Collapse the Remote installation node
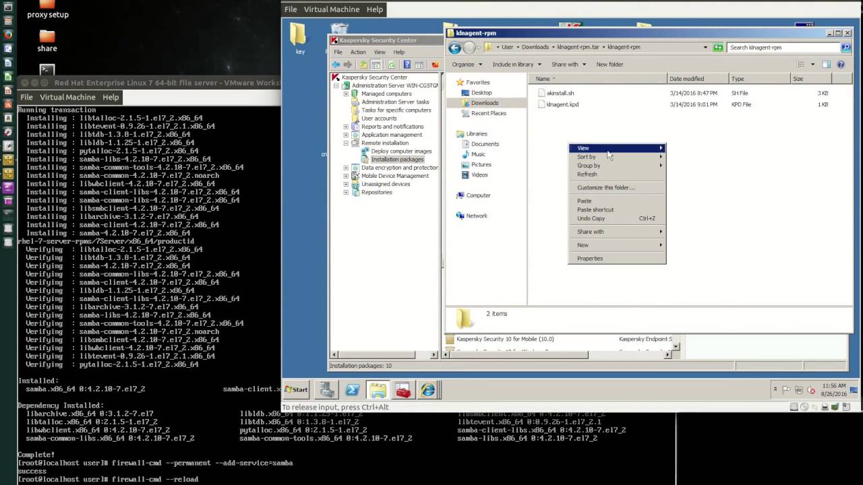The height and width of the screenshot is (485, 863). pyautogui.click(x=346, y=143)
